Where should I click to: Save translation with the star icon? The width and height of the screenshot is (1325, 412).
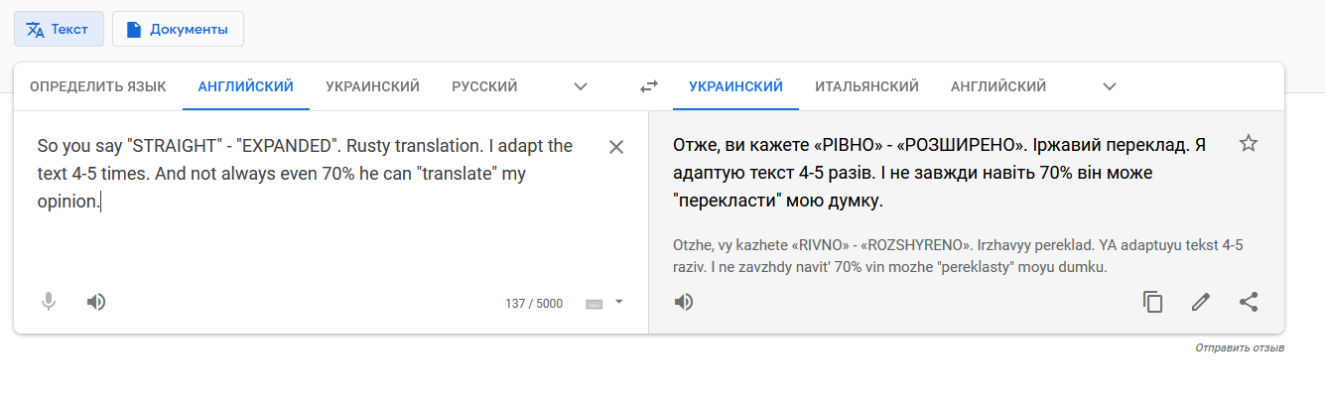(x=1249, y=144)
